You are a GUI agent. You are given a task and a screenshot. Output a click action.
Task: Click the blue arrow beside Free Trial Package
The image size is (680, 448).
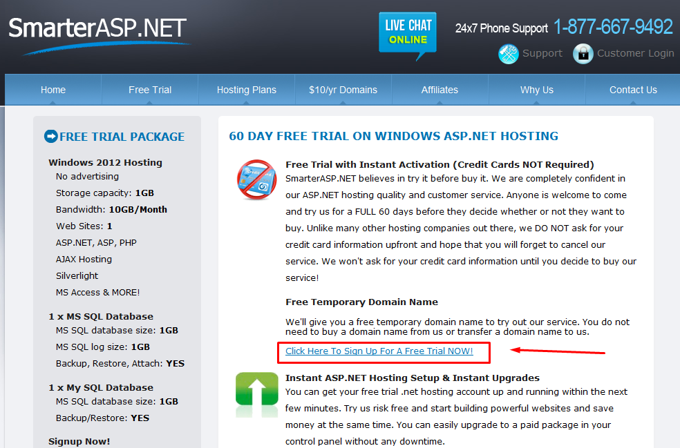coord(50,136)
